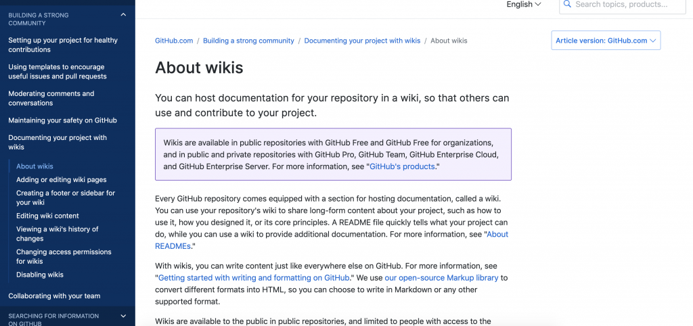
Task: Open Editing wiki content in sidebar
Action: (x=47, y=216)
